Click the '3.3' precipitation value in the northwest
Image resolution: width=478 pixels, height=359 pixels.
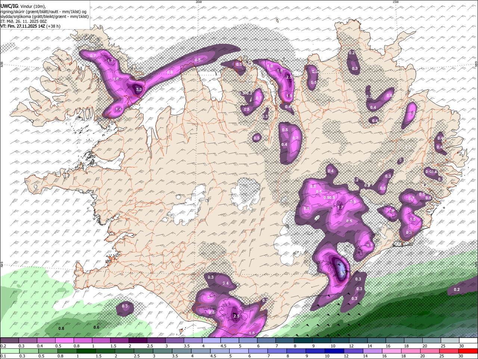click(139, 89)
